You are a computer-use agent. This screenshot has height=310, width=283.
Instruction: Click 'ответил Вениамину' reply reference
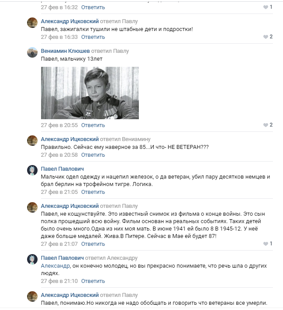(x=125, y=139)
